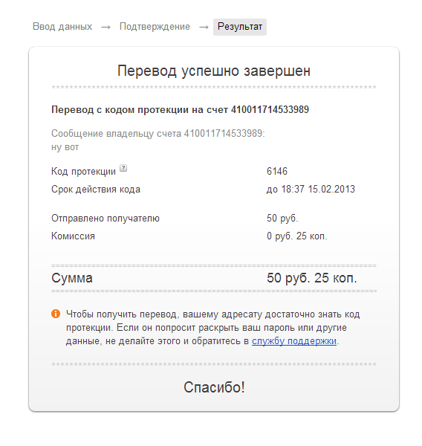The image size is (422, 446).
Task: Open the службу поддержки support link
Action: (x=294, y=340)
